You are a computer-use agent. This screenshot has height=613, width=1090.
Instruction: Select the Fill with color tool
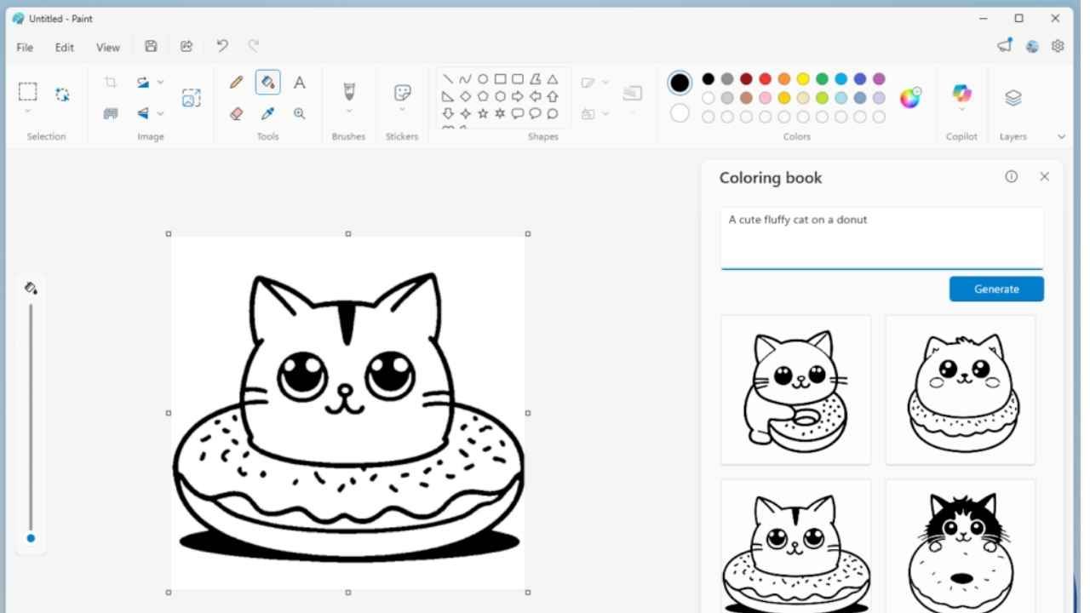(267, 82)
